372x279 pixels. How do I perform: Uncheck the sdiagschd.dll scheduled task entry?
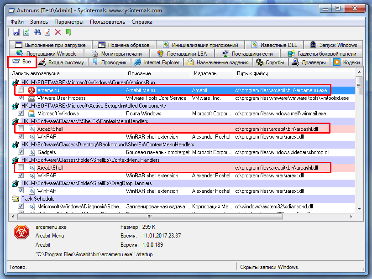[21, 206]
